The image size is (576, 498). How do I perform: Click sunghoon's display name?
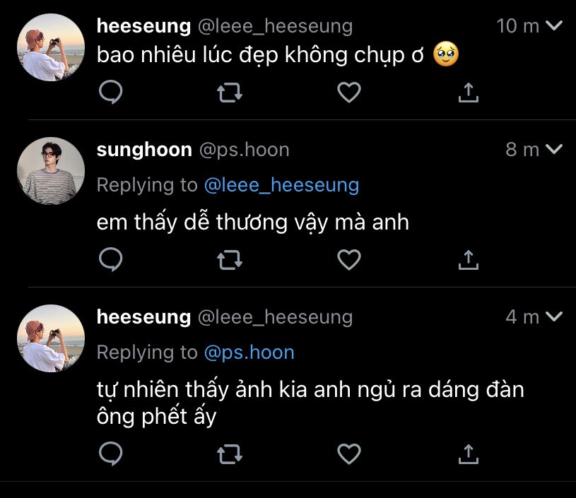coord(143,150)
